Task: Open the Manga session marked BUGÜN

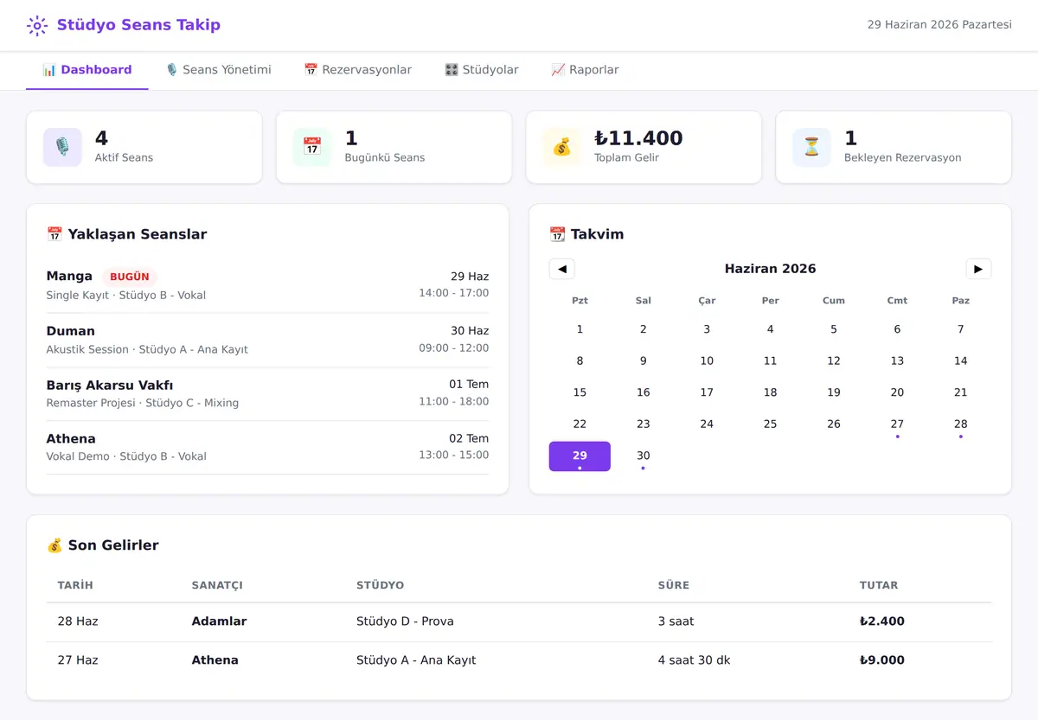Action: click(267, 285)
